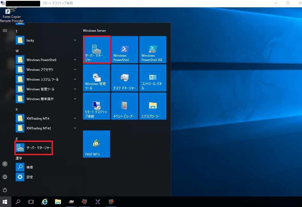Screen dimensions: 302x207
Task: Click the さ section header
Action: pyautogui.click(x=17, y=139)
